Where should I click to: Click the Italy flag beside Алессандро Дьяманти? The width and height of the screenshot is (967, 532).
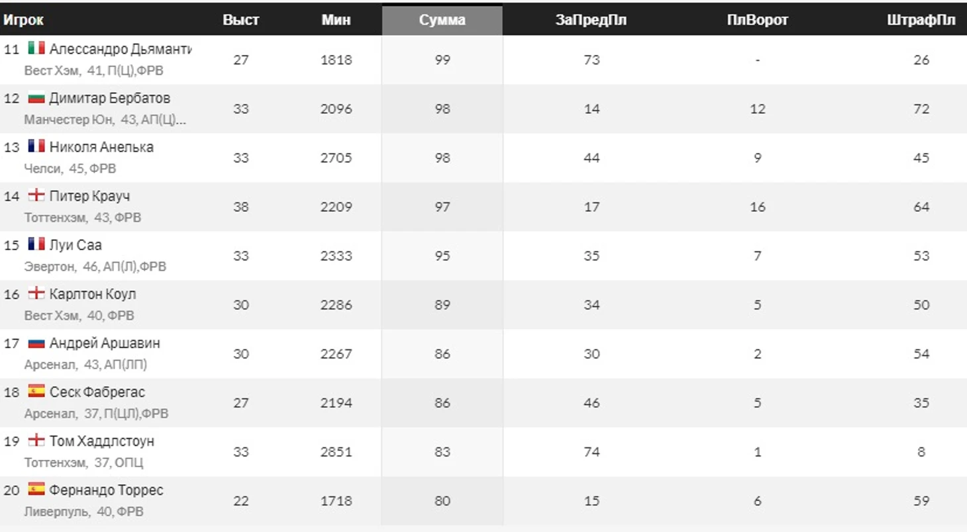click(x=36, y=48)
